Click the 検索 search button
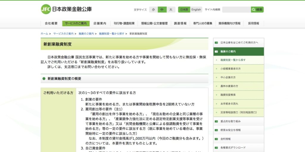The height and width of the screenshot is (152, 305). (x=257, y=10)
